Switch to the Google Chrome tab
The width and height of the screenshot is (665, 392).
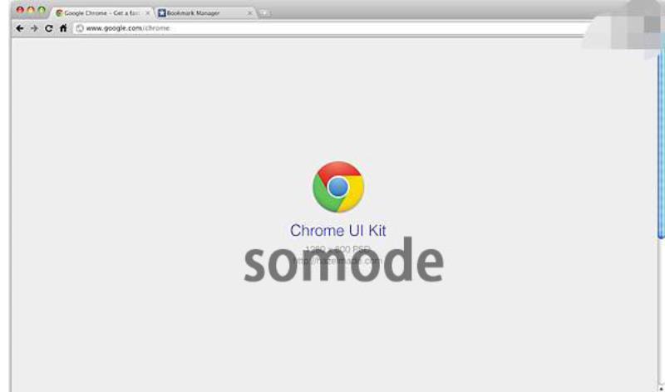(x=101, y=13)
